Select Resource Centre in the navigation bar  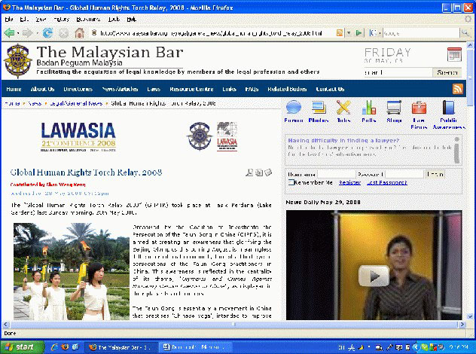[190, 89]
